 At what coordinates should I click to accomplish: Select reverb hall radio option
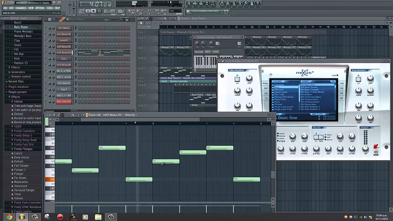click(x=328, y=137)
